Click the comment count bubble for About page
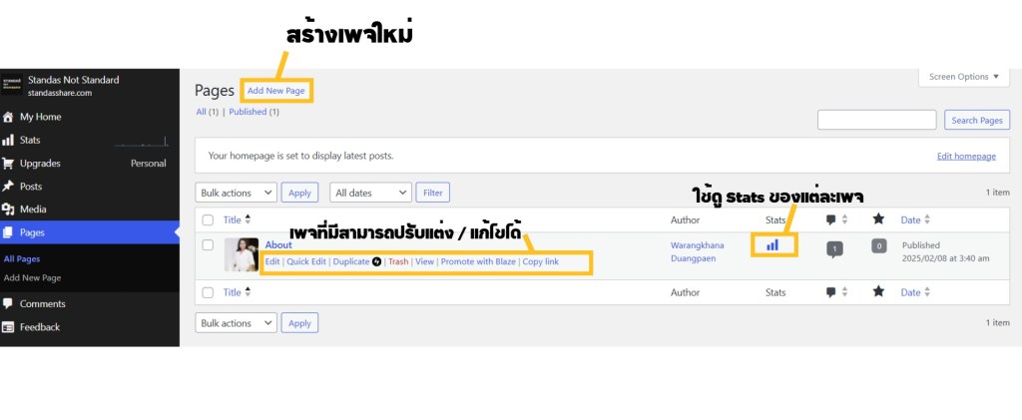Image resolution: width=1022 pixels, height=420 pixels. (834, 249)
